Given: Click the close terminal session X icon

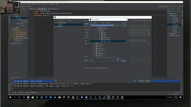Looking at the screenshot, I should (x=11, y=84).
